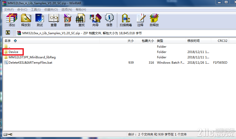Viewport: 236px width, 139px height.
Task: Sort by the 类型 column header
Action: pos(170,41)
